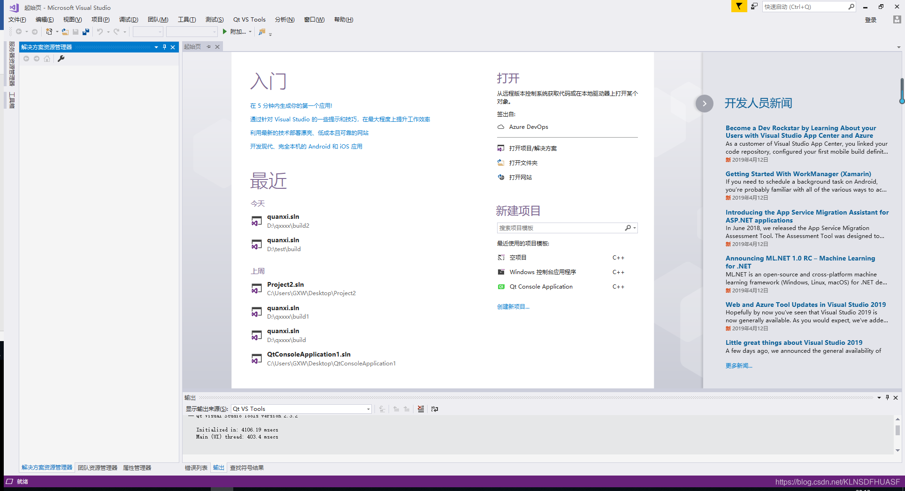
Task: Open the New Project icon dropdown arrow
Action: 57,32
